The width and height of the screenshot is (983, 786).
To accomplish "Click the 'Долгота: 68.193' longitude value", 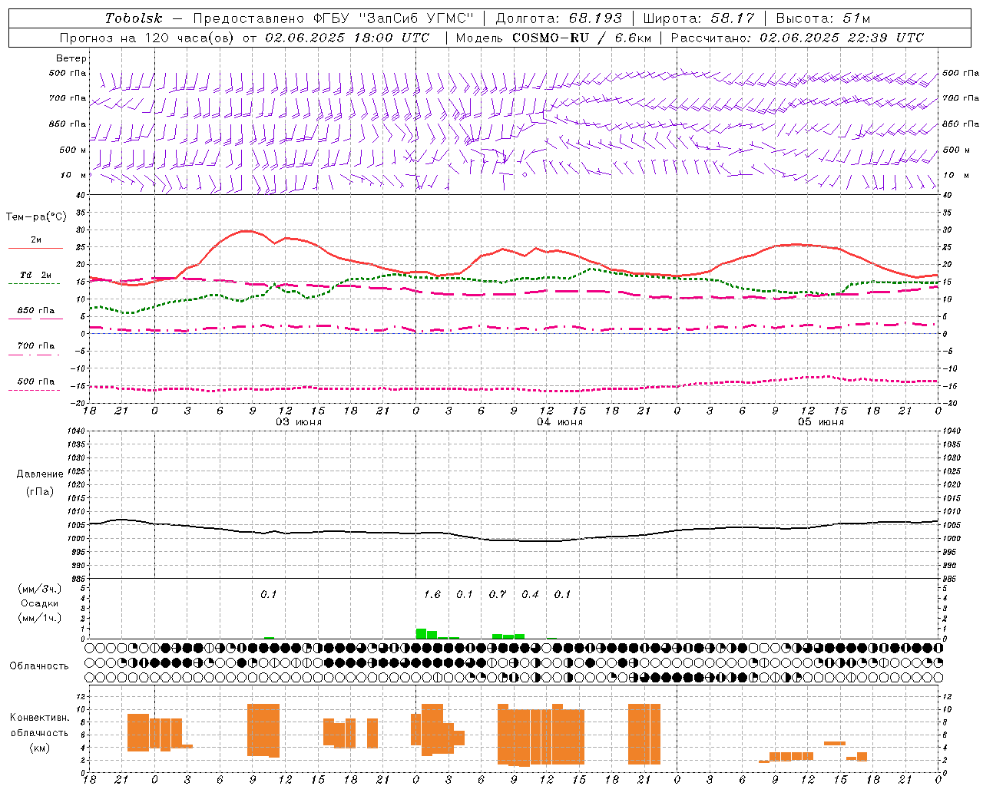I will (x=559, y=18).
